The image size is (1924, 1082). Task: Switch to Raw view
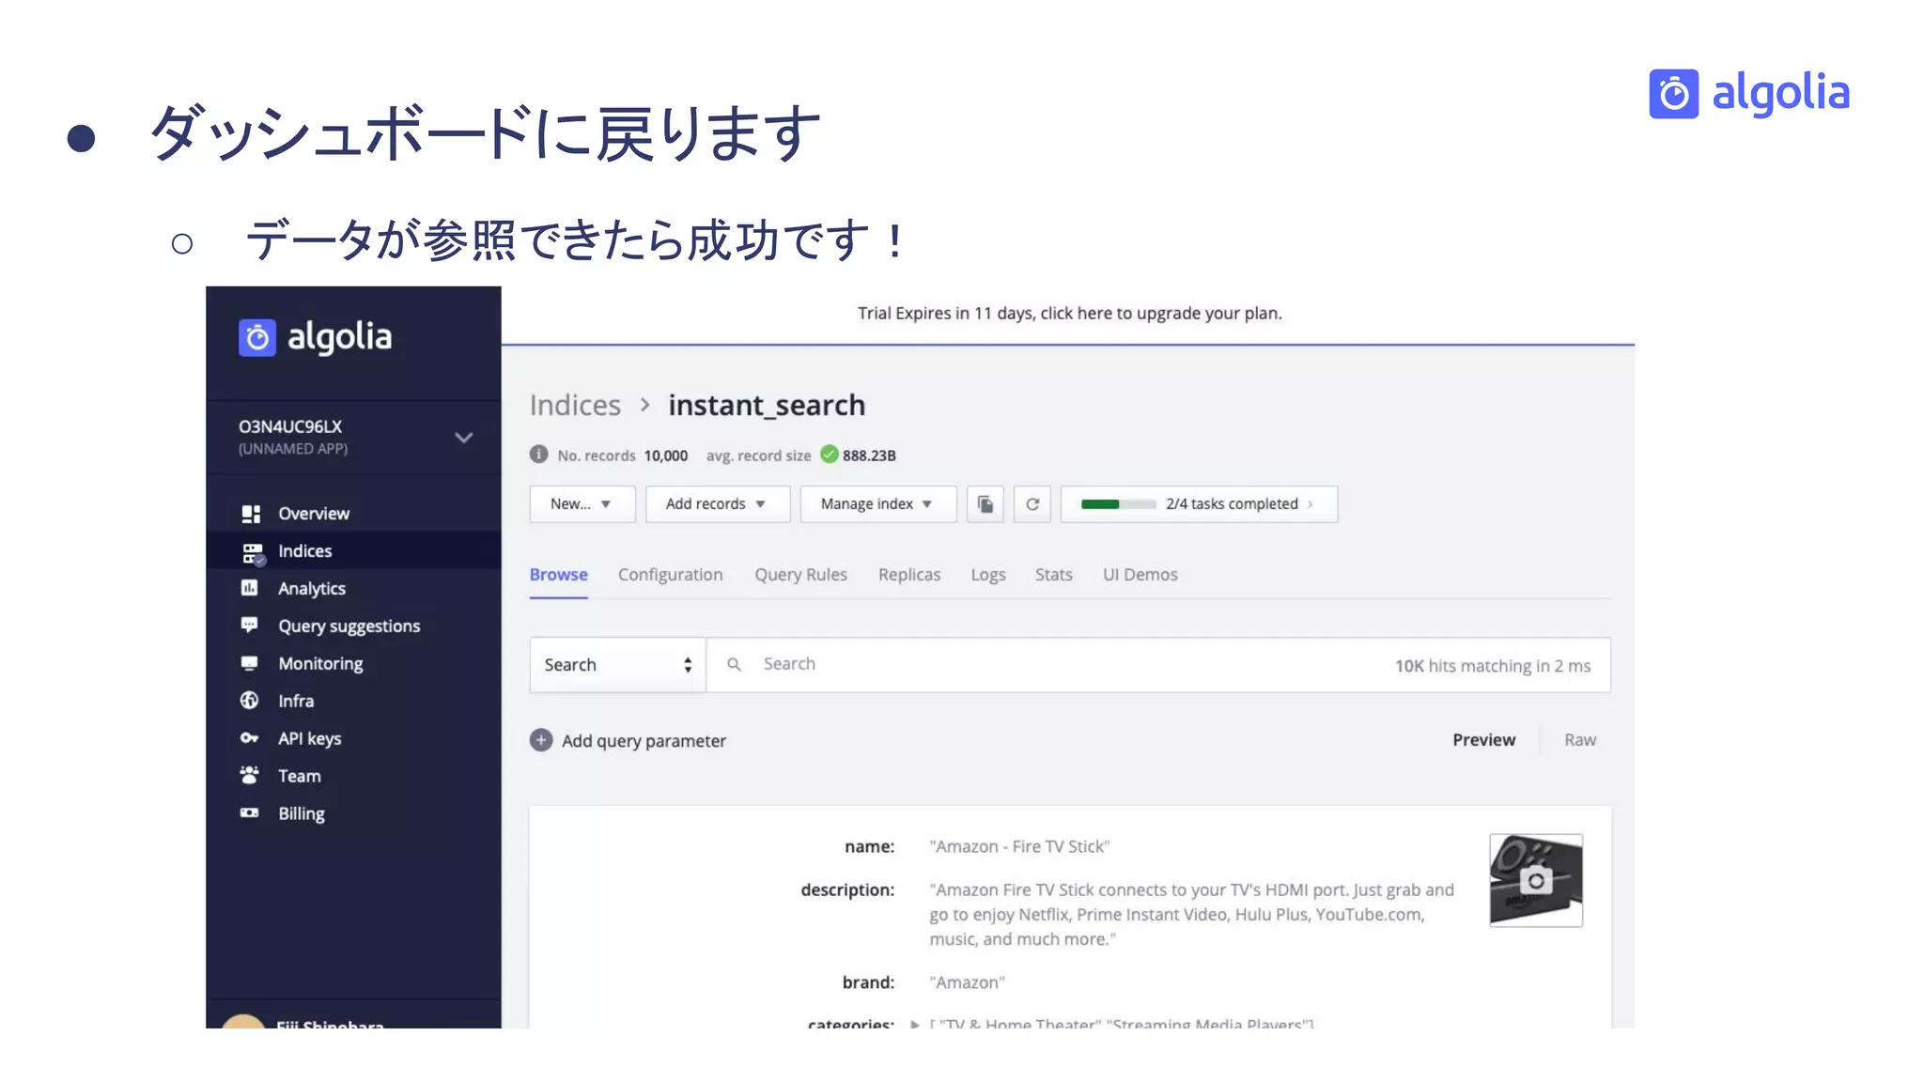tap(1580, 740)
